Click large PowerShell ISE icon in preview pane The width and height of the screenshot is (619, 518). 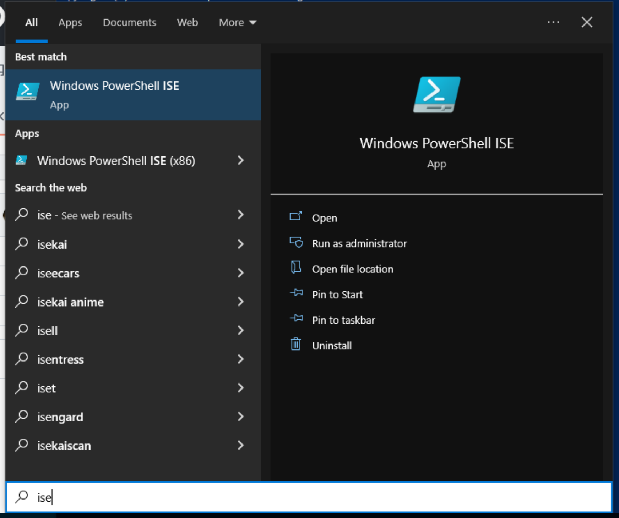tap(436, 95)
